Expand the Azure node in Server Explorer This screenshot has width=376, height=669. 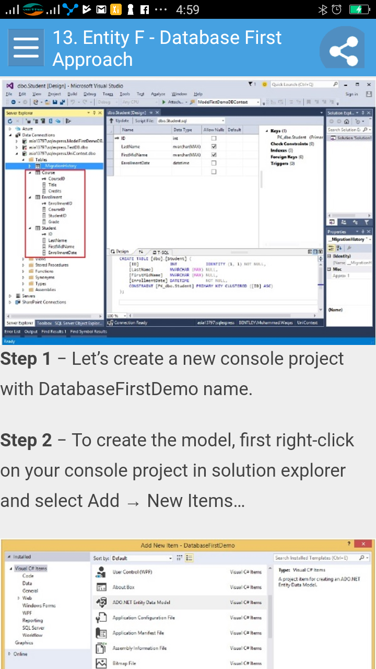[x=10, y=129]
